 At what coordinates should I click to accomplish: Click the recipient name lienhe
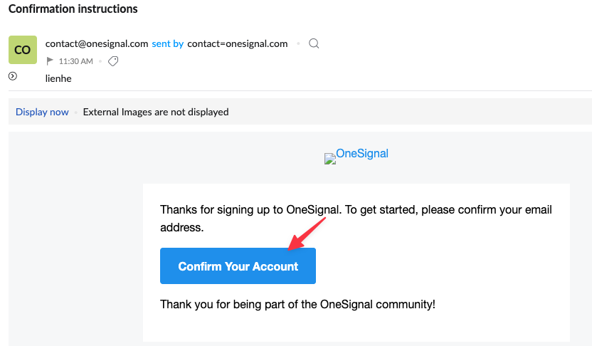click(x=58, y=78)
